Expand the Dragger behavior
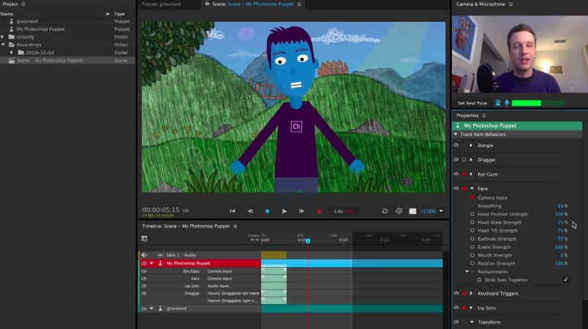 472,159
